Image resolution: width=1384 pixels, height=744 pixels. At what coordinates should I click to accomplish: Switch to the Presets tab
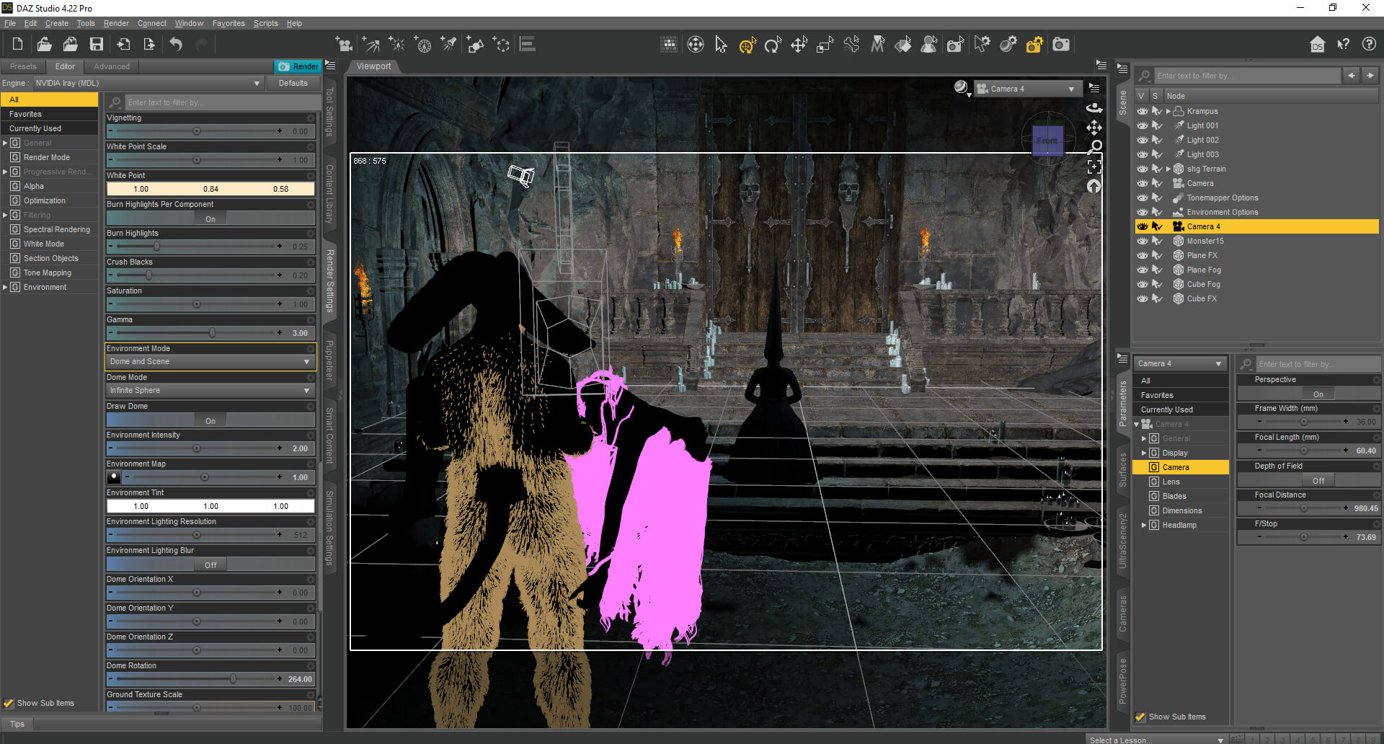pyautogui.click(x=23, y=66)
